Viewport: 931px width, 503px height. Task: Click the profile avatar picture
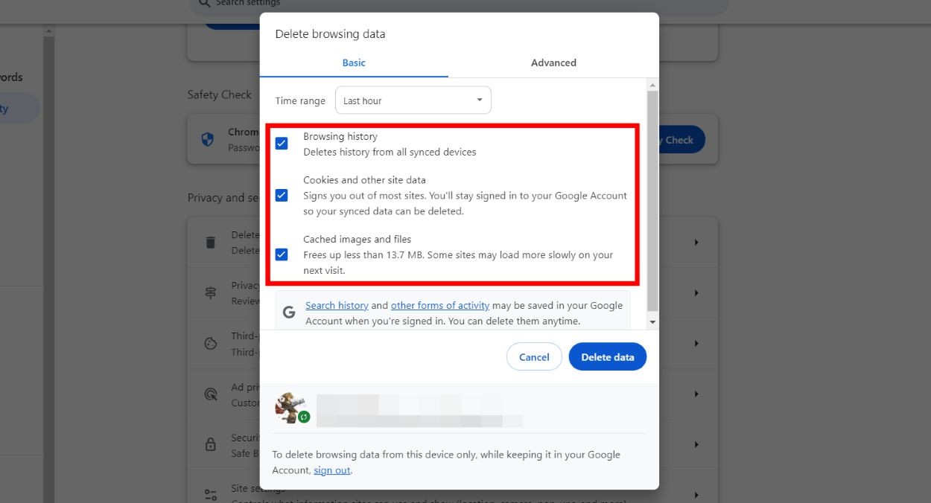point(289,407)
